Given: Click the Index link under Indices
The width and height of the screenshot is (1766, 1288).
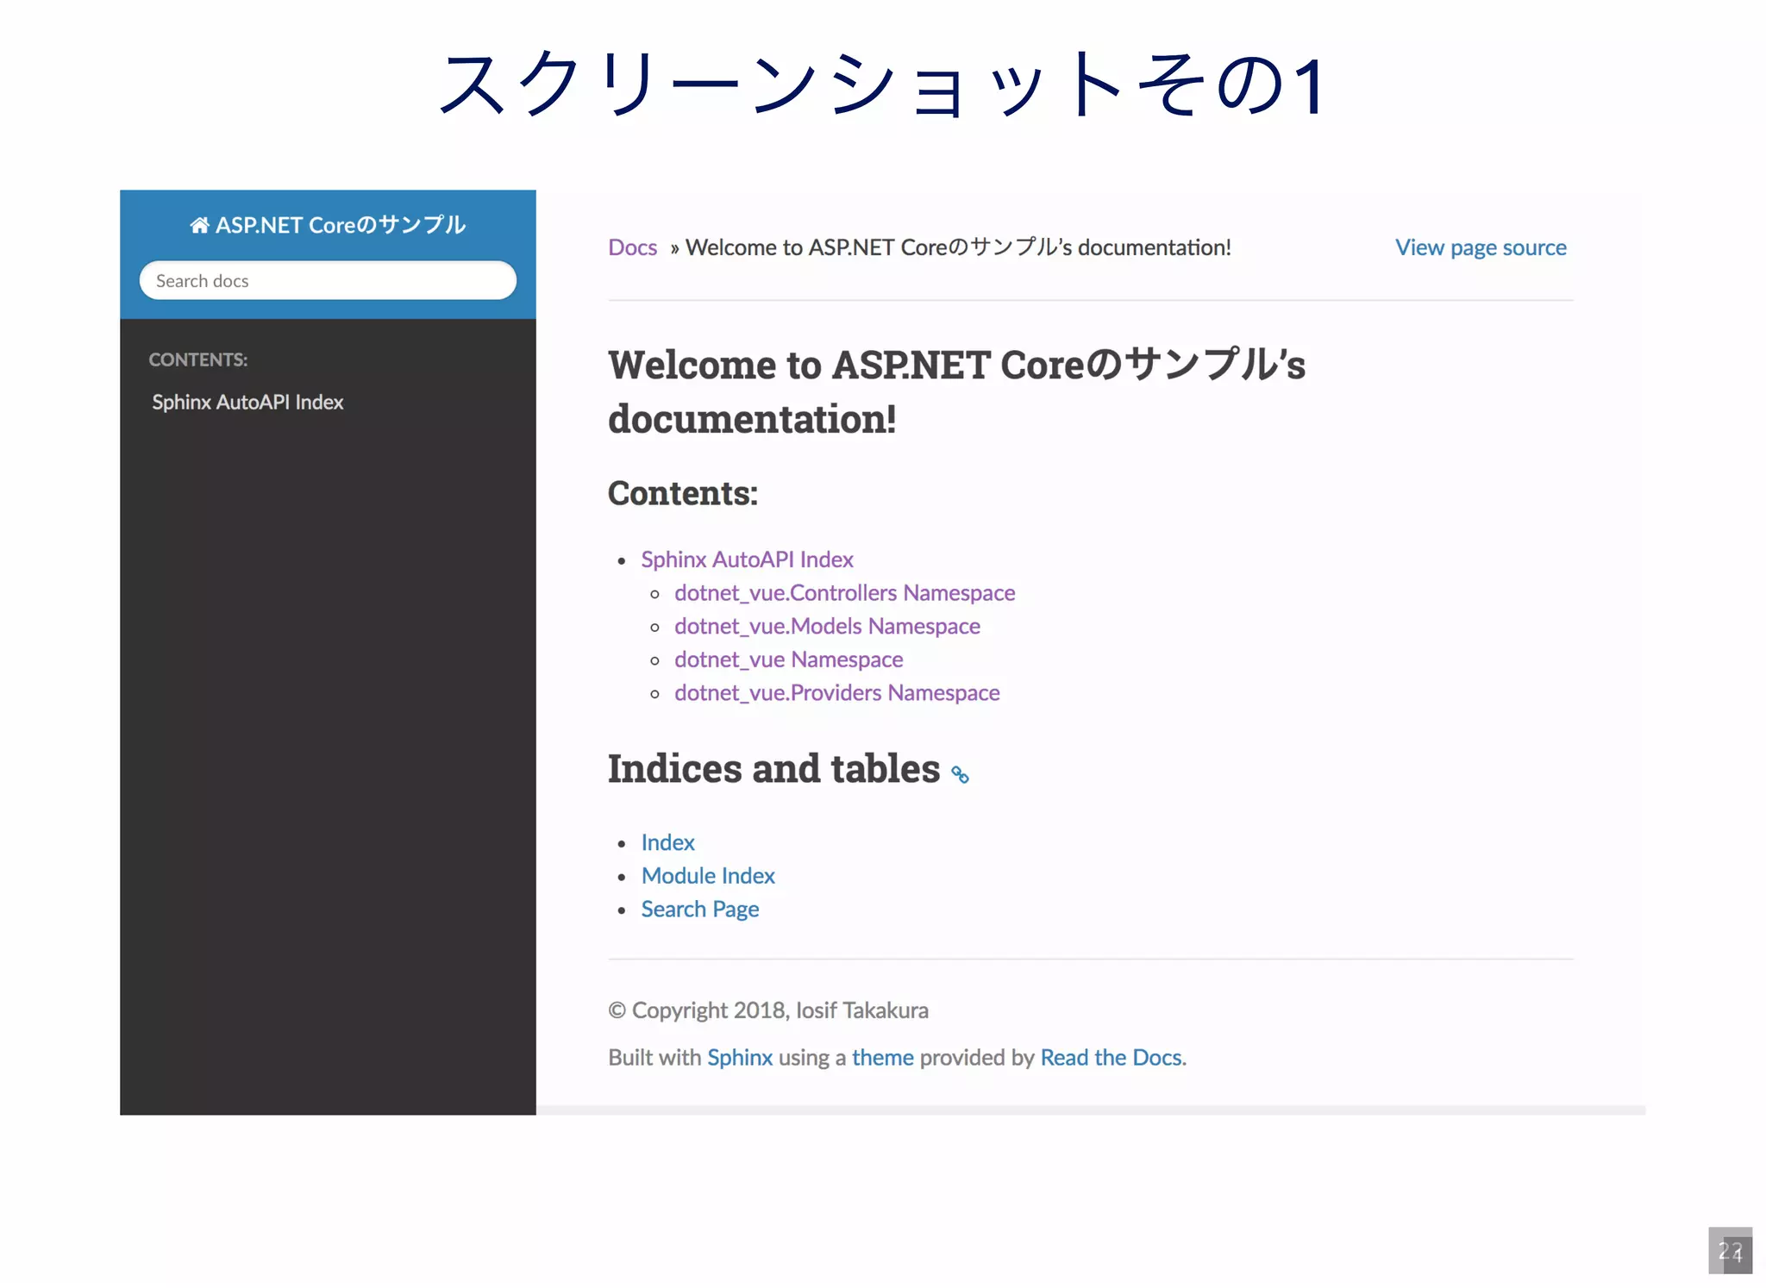Looking at the screenshot, I should coord(667,842).
